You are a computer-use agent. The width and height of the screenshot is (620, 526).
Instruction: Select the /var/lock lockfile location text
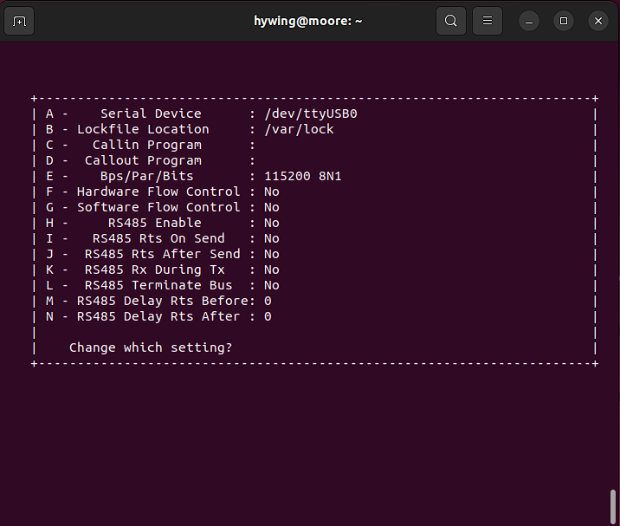[299, 129]
